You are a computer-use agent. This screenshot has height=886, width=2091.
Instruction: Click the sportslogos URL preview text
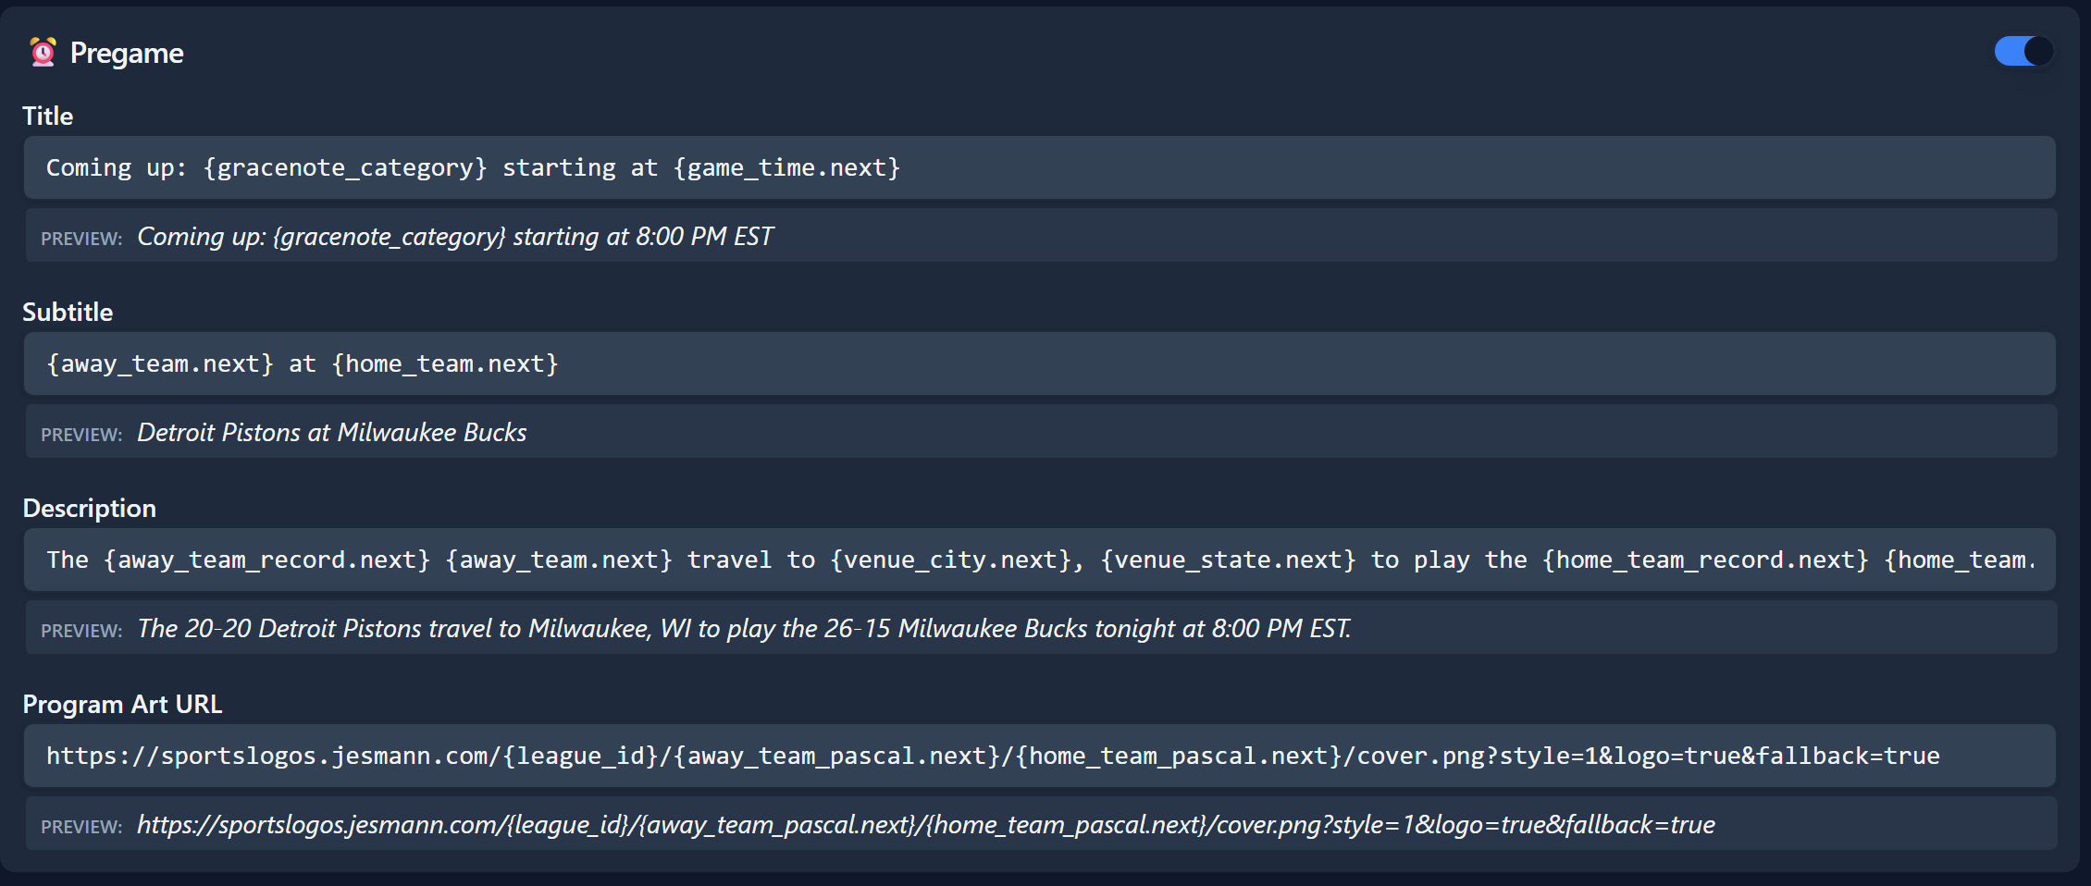pyautogui.click(x=925, y=825)
